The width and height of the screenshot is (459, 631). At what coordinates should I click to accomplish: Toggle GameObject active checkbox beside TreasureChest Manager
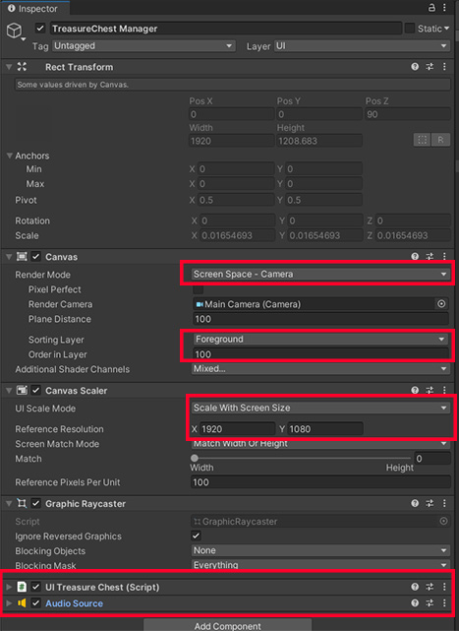coord(39,29)
